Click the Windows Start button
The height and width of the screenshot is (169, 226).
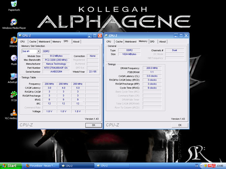pos(11,166)
